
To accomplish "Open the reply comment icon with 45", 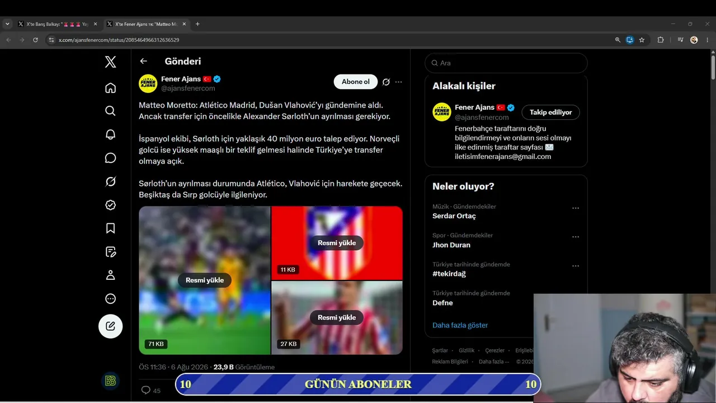I will click(146, 390).
